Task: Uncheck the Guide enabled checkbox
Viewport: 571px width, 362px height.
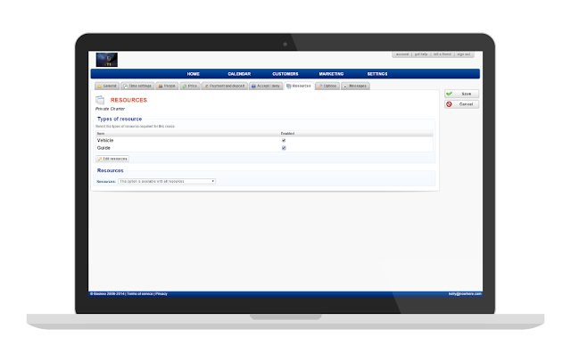Action: [284, 148]
